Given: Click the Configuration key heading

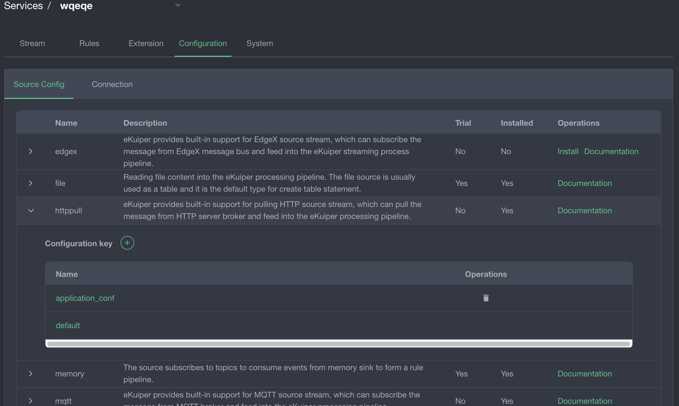Looking at the screenshot, I should (79, 243).
